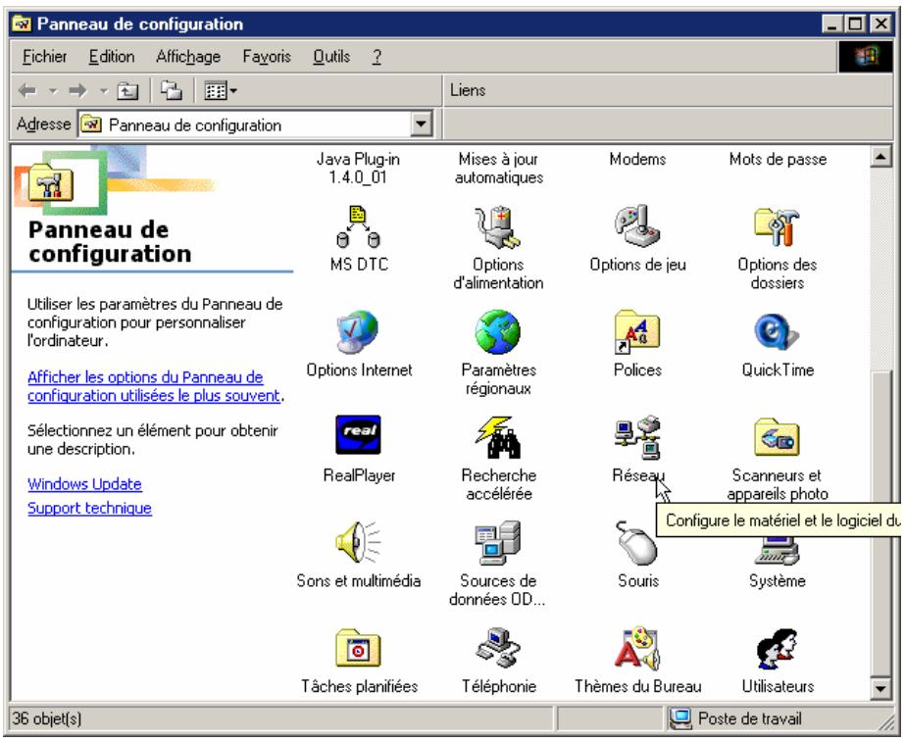Open Scanneurs et appareils photo icon
The image size is (905, 742).
(x=777, y=437)
